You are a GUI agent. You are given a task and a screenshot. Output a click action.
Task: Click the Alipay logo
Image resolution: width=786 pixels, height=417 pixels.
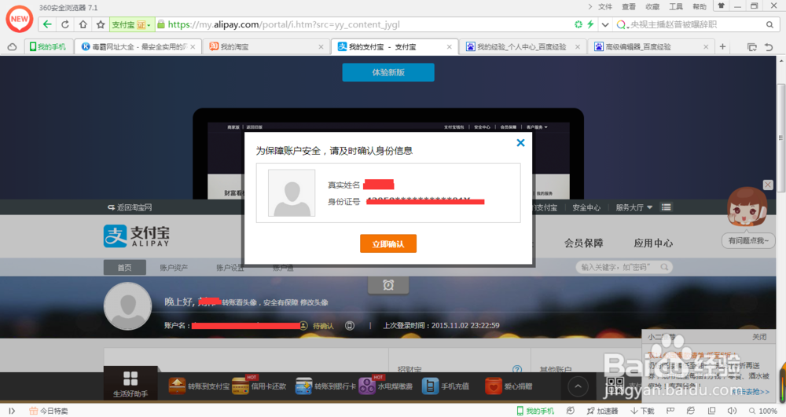click(x=136, y=236)
